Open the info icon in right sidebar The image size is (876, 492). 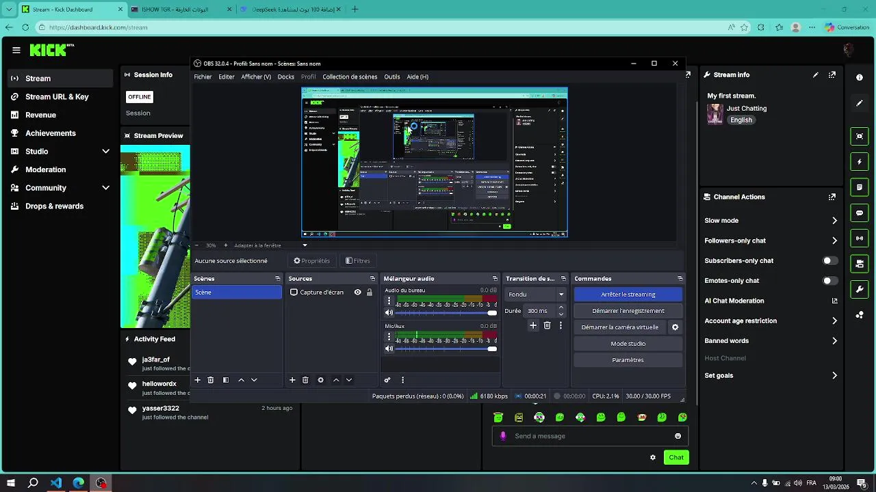[x=860, y=78]
